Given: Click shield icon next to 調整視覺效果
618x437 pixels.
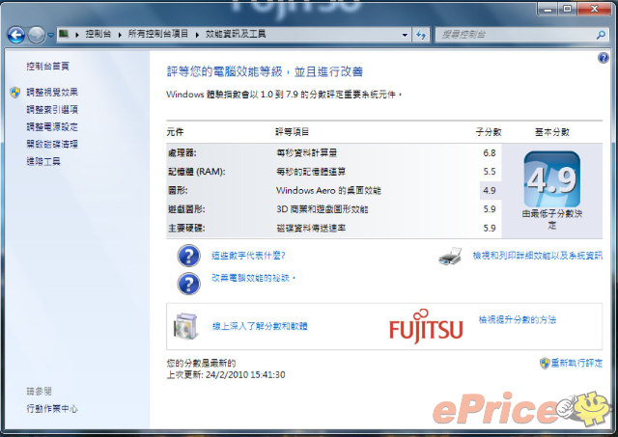Looking at the screenshot, I should click(x=15, y=93).
